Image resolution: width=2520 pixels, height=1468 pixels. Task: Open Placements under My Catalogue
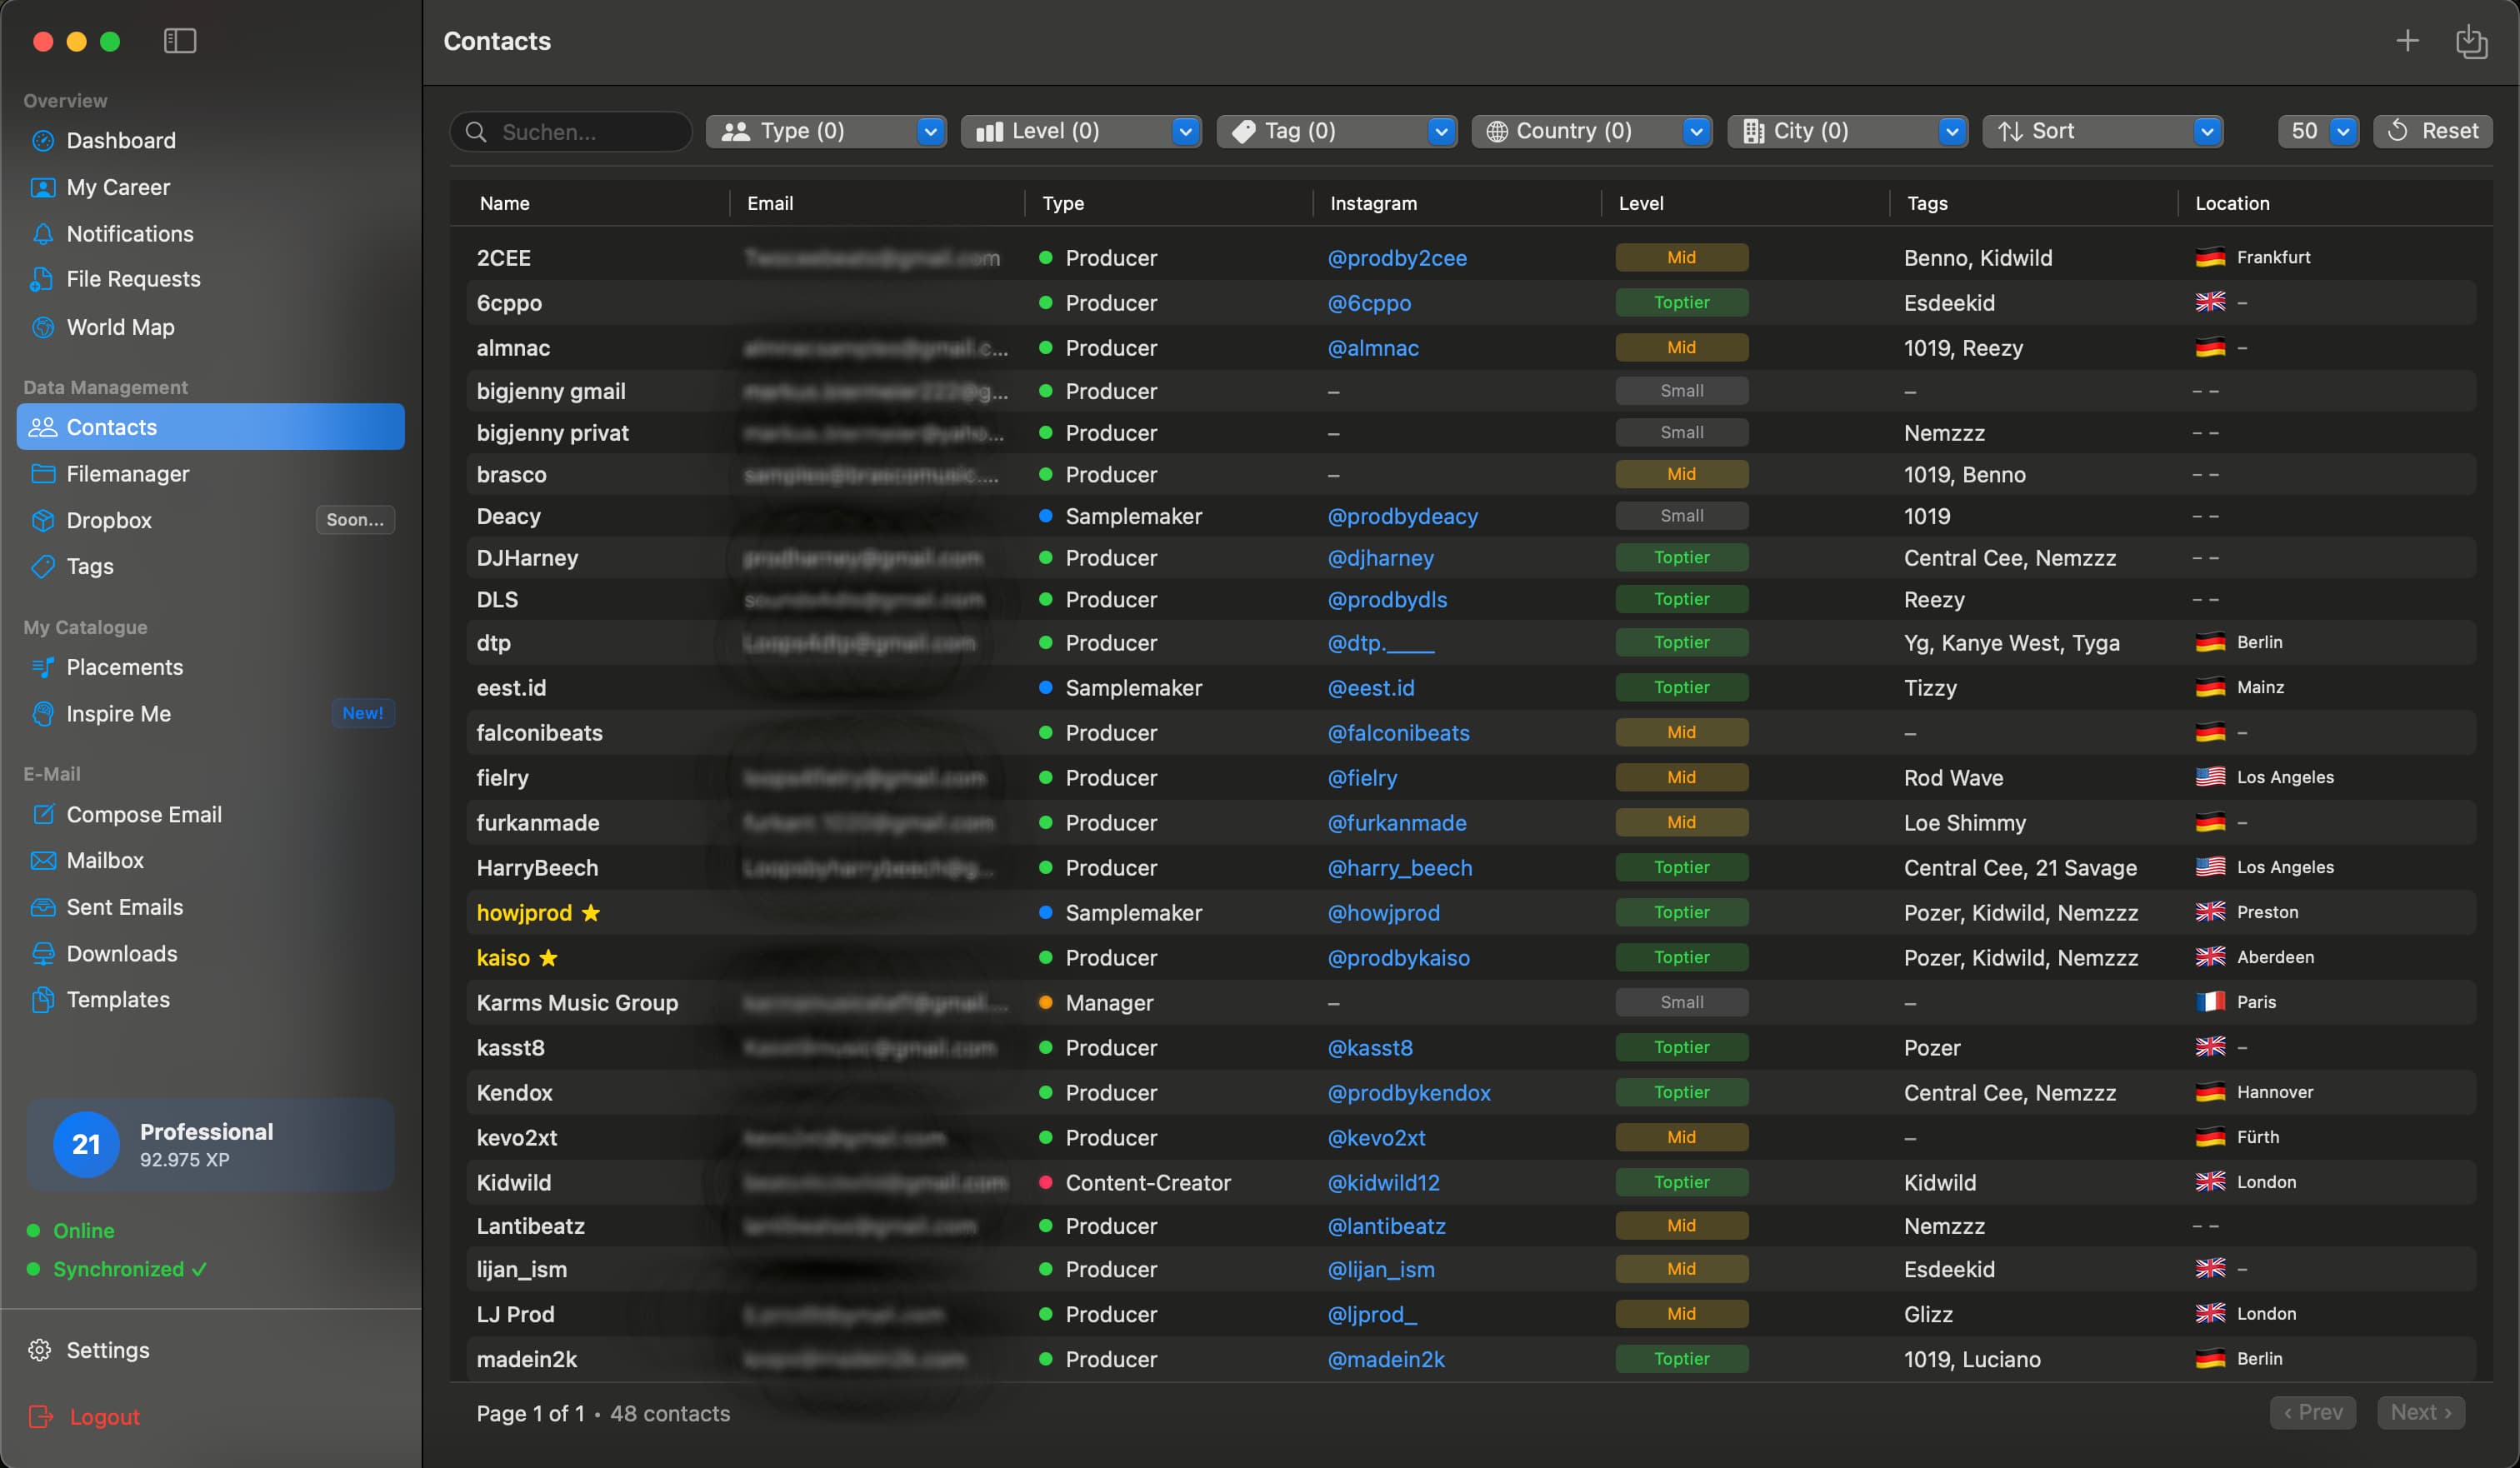coord(124,667)
